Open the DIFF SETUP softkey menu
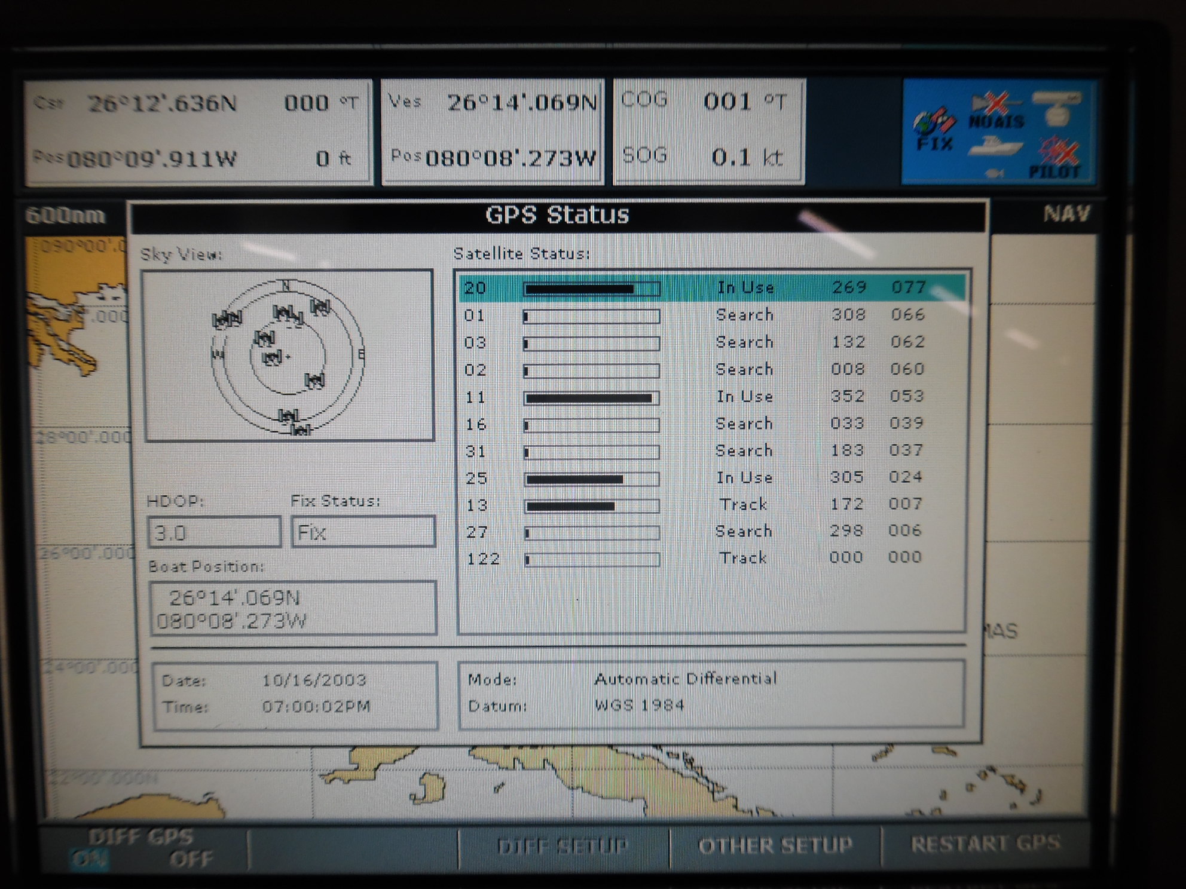Image resolution: width=1186 pixels, height=889 pixels. click(563, 846)
